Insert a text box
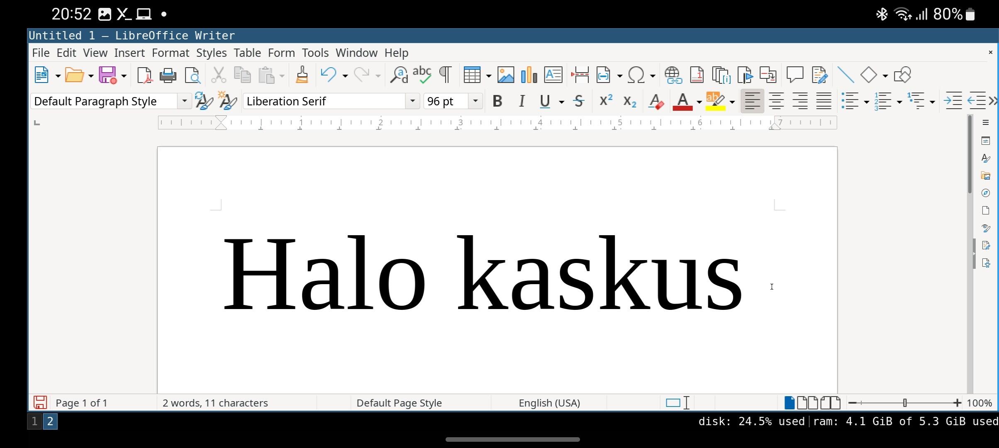Image resolution: width=999 pixels, height=448 pixels. [553, 75]
